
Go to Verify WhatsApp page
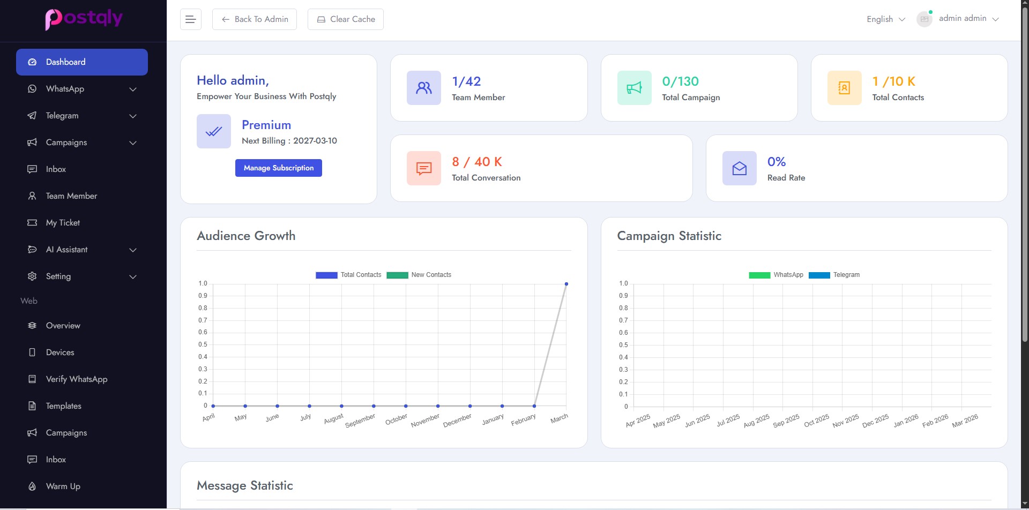[x=76, y=379]
